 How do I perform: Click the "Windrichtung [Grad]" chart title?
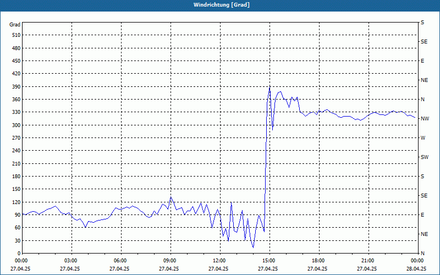(x=222, y=5)
